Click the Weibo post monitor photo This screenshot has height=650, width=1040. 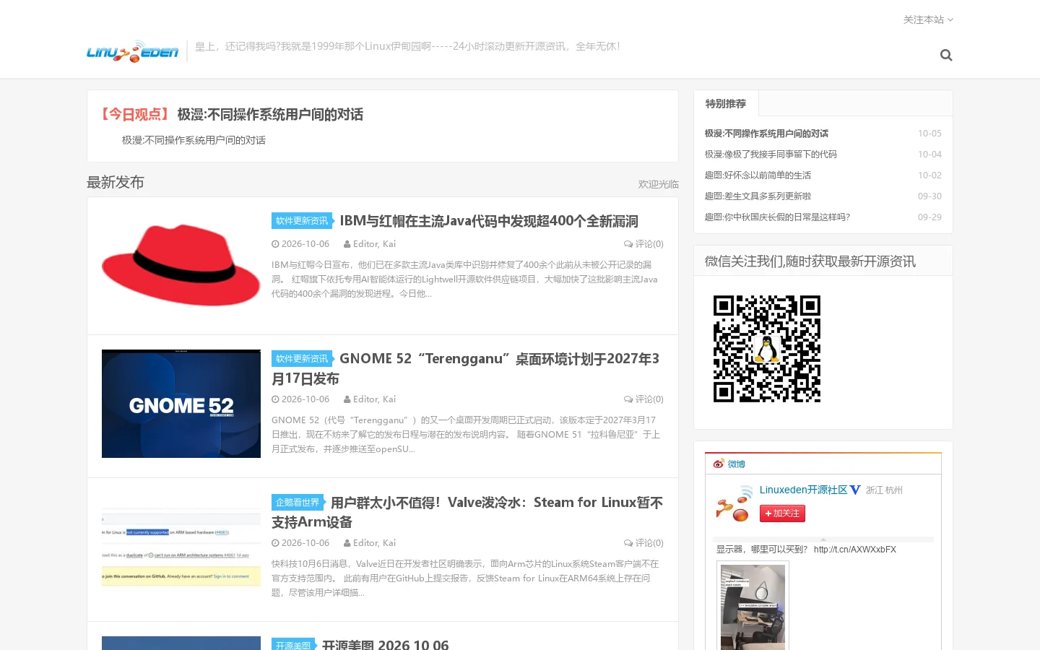click(753, 607)
